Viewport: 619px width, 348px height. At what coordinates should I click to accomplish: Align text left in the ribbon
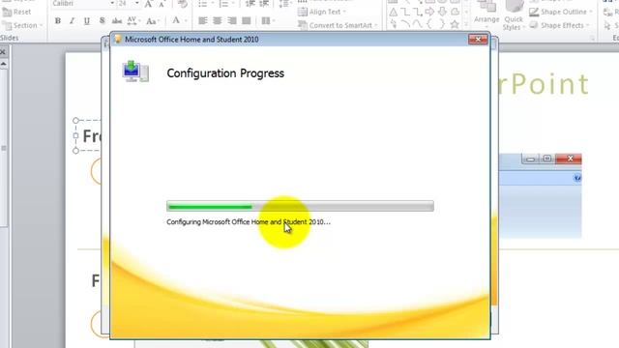[203, 20]
